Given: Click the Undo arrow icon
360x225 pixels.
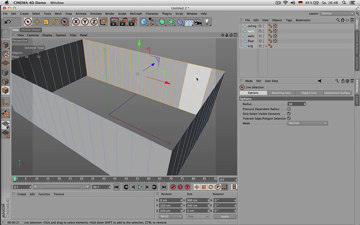Looking at the screenshot, I should tap(7, 22).
